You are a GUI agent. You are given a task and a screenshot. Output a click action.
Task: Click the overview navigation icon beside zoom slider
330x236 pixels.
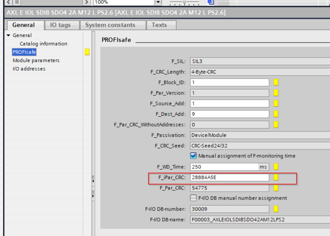coord(211,2)
